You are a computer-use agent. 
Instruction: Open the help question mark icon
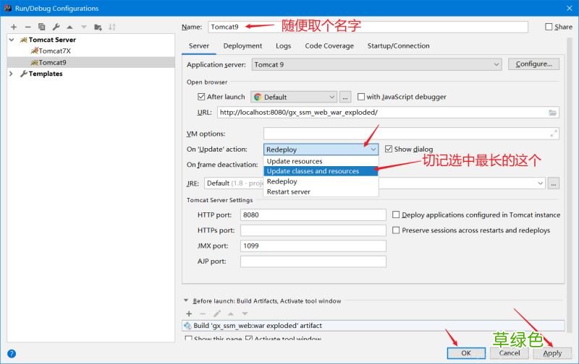click(x=12, y=353)
